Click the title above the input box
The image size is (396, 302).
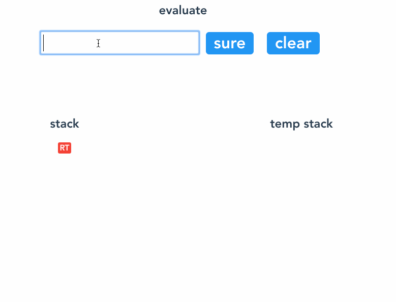tap(183, 11)
